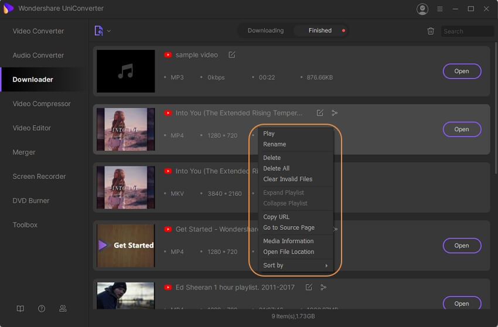The height and width of the screenshot is (327, 498).
Task: Click the feedback person icon at bottom
Action: click(63, 308)
